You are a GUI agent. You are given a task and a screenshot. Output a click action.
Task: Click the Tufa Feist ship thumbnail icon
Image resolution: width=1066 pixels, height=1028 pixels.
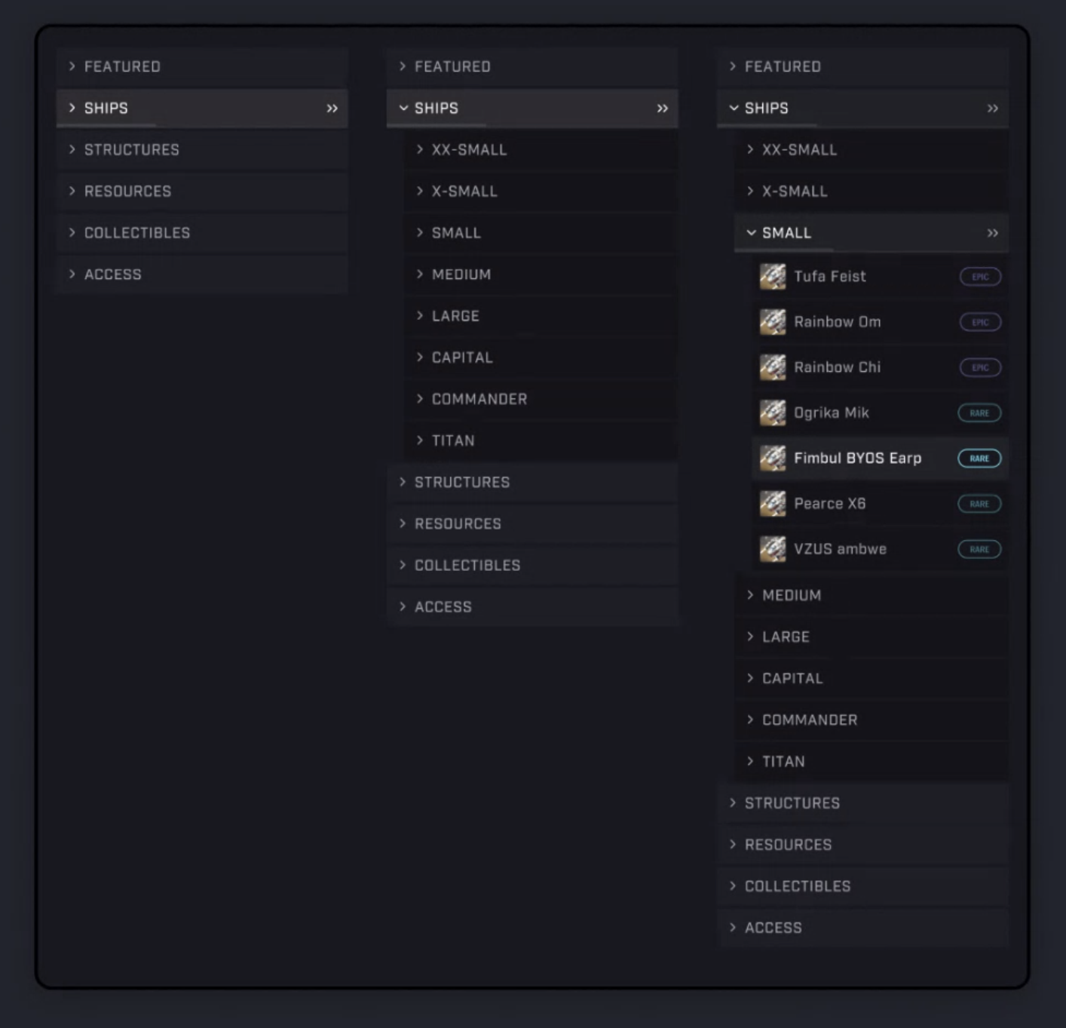[x=772, y=277]
